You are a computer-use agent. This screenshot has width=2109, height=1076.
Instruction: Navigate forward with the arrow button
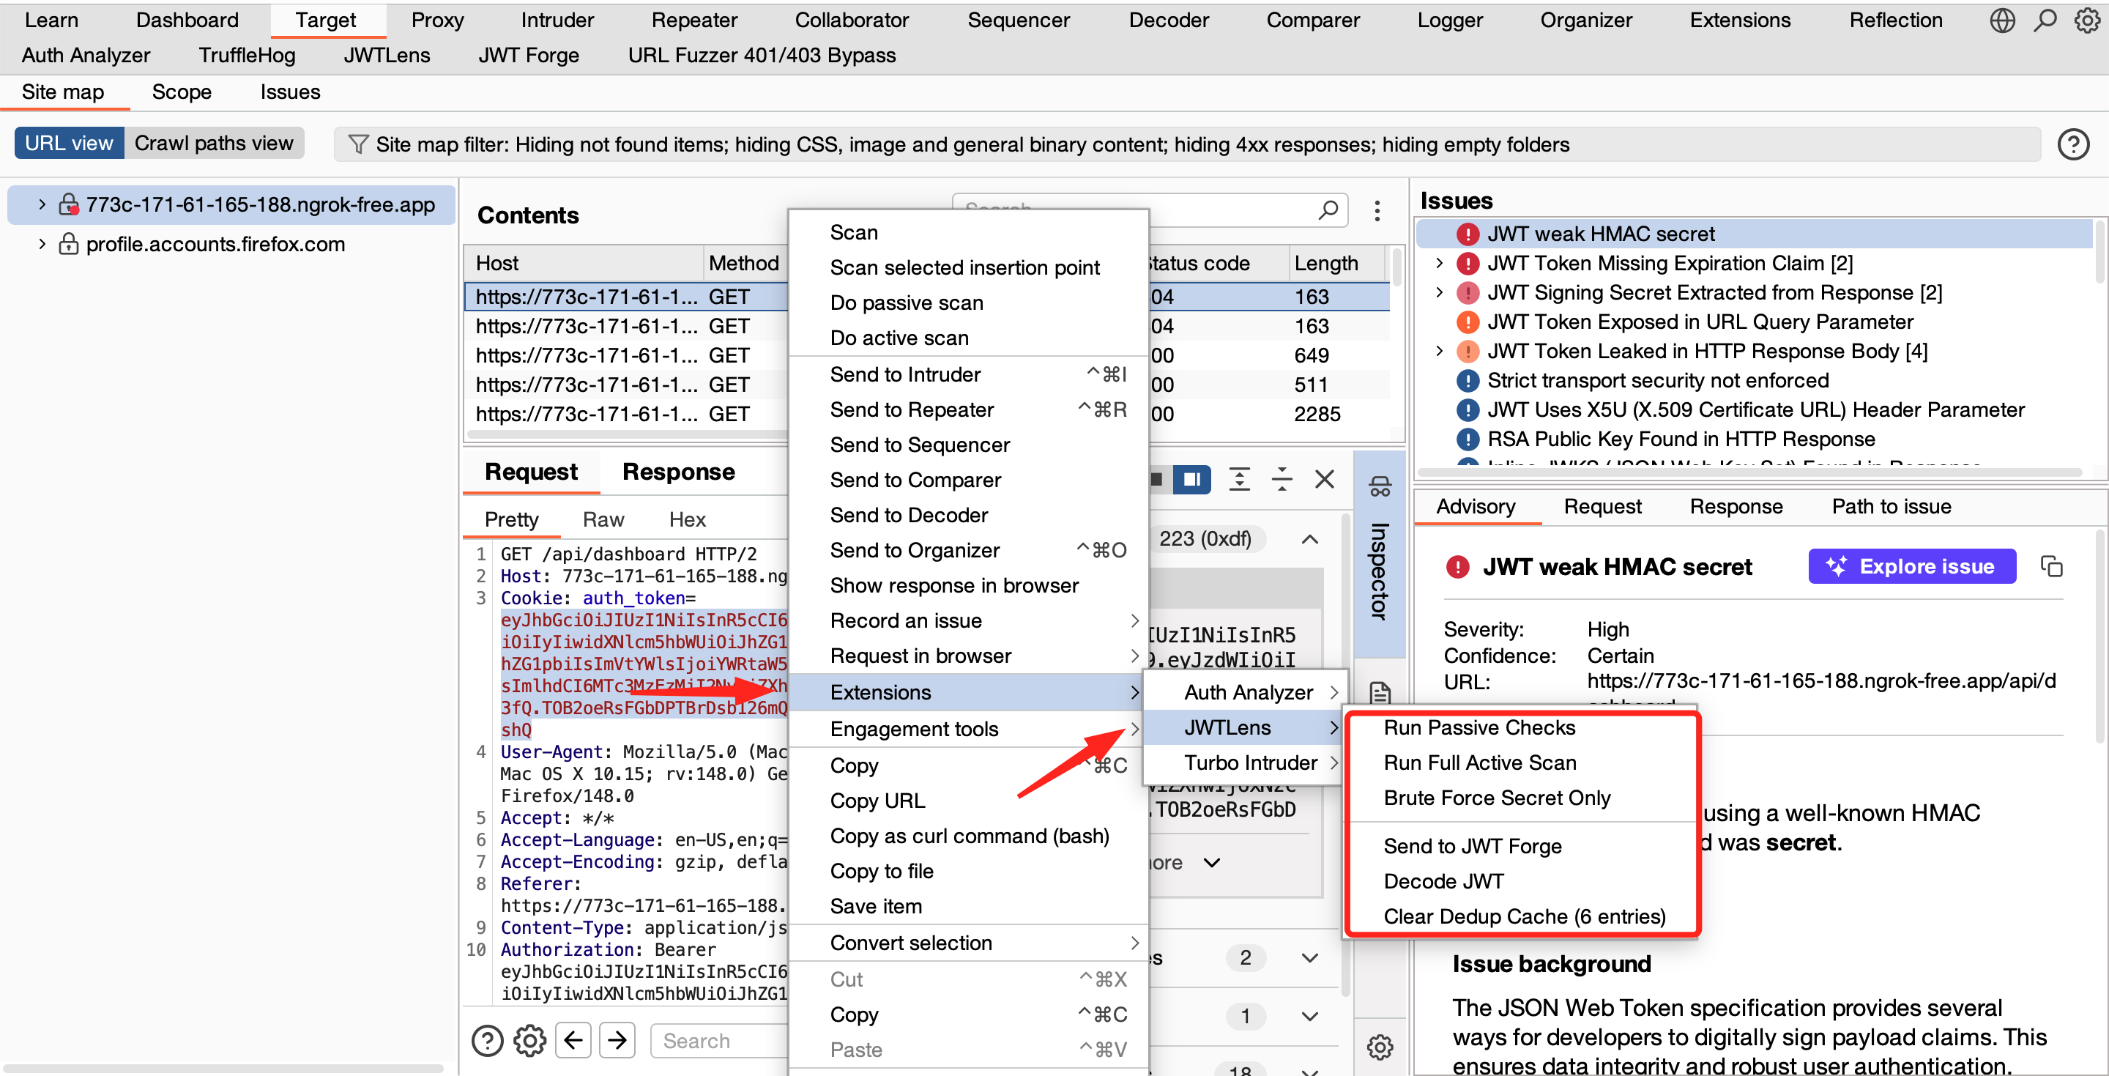[617, 1040]
